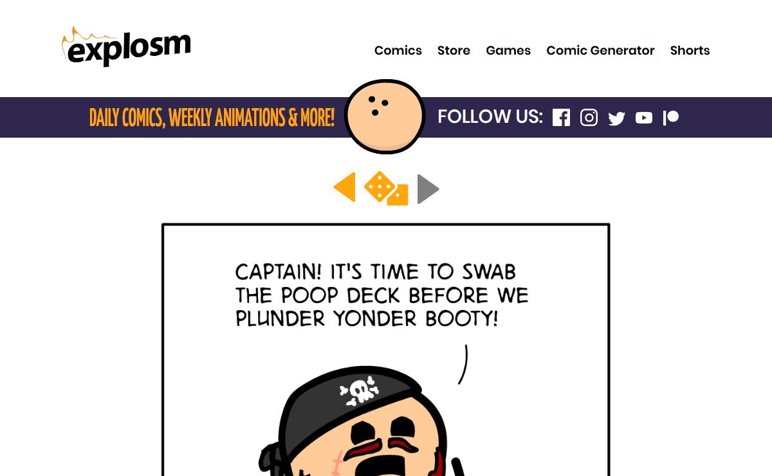Image resolution: width=772 pixels, height=476 pixels.
Task: Open the Comics menu item
Action: (x=398, y=50)
